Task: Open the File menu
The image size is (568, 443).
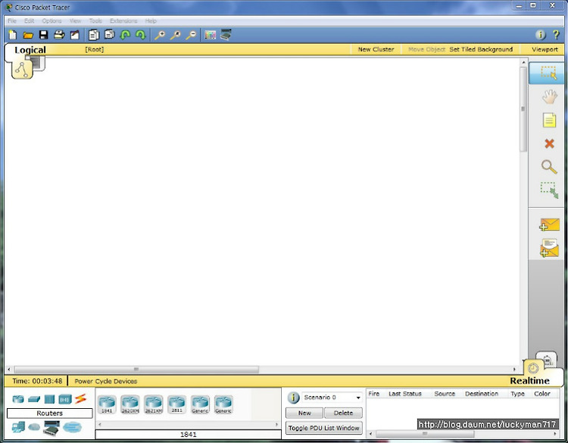Action: 12,20
